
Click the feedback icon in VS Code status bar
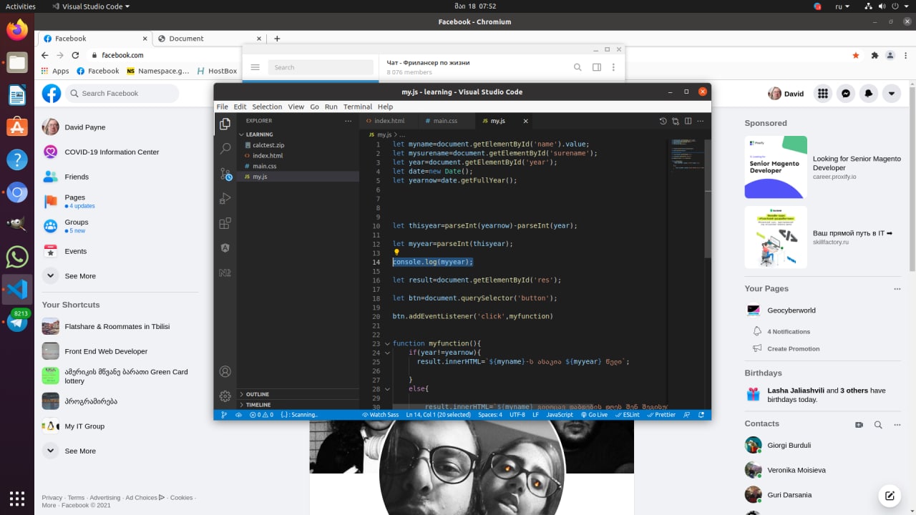point(686,415)
